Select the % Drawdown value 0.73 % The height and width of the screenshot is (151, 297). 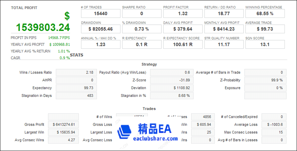(x=142, y=29)
